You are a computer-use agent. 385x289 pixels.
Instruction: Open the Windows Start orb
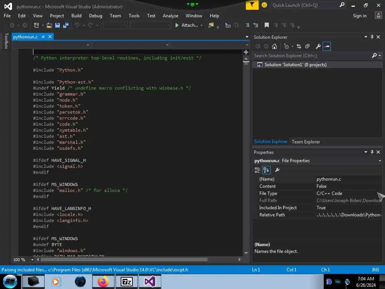pos(10,281)
